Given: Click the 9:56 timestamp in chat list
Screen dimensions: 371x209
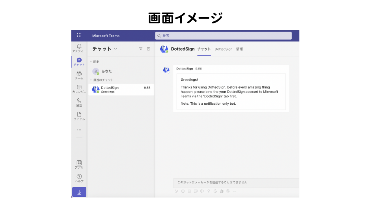Looking at the screenshot, I should click(147, 88).
